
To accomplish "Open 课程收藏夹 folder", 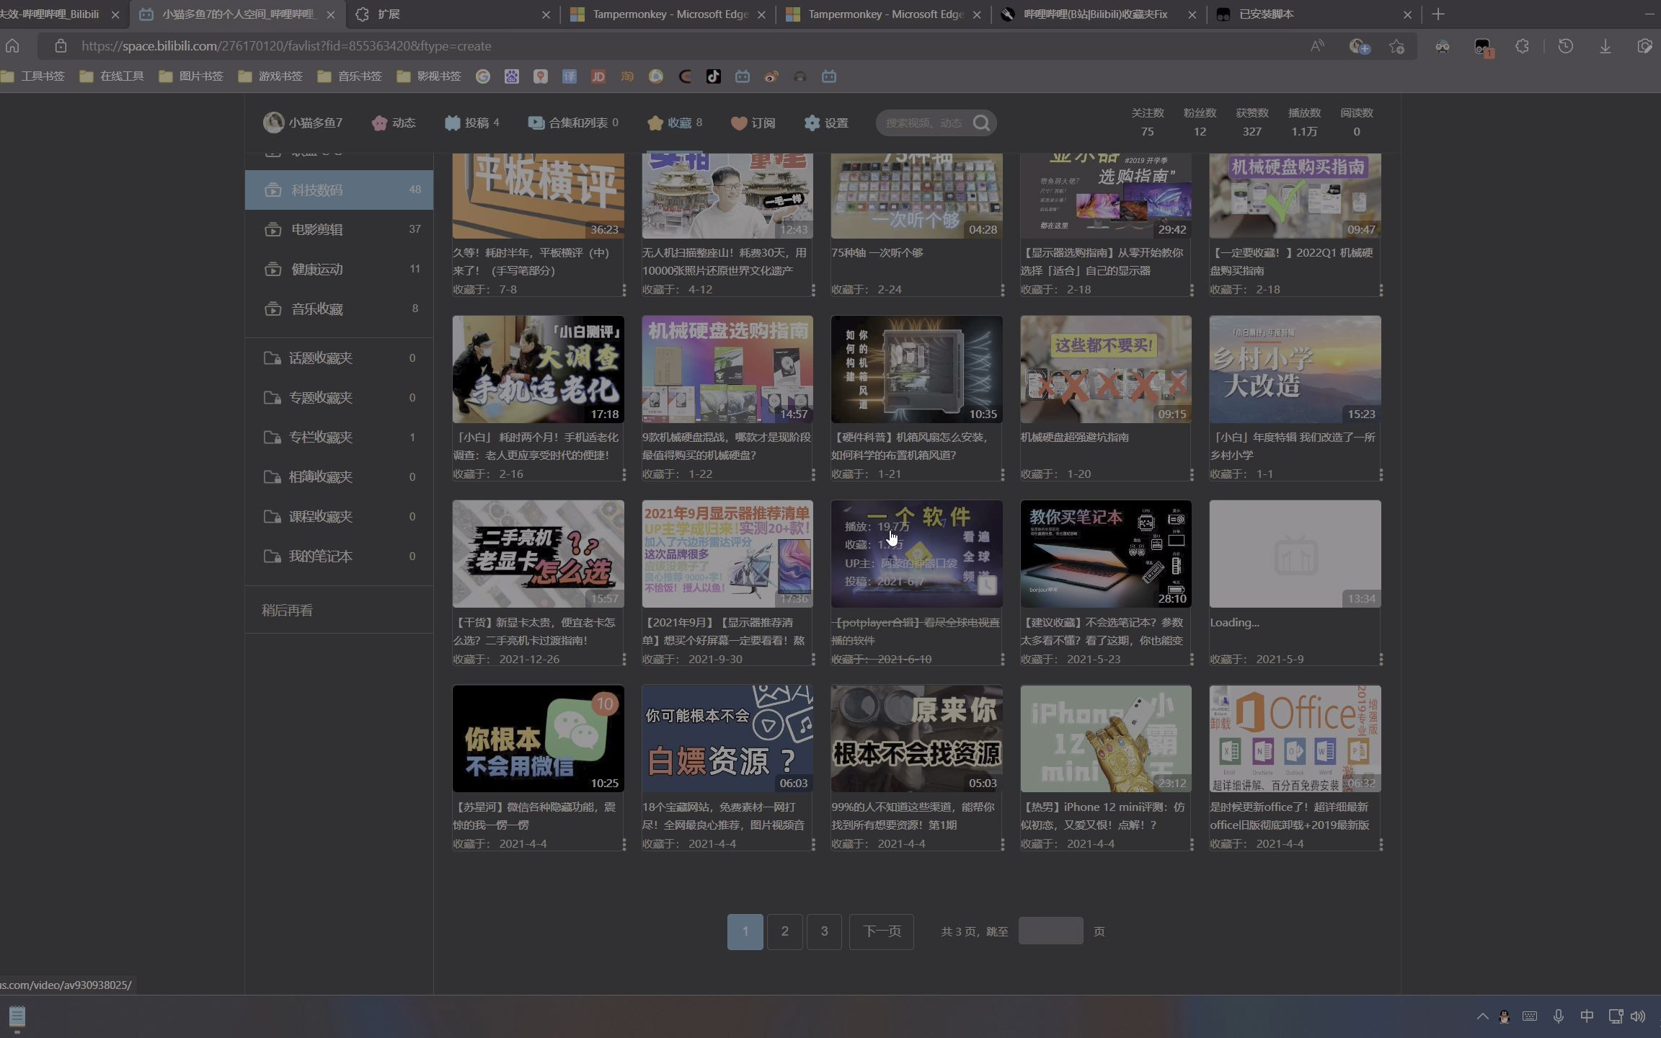I will [339, 517].
